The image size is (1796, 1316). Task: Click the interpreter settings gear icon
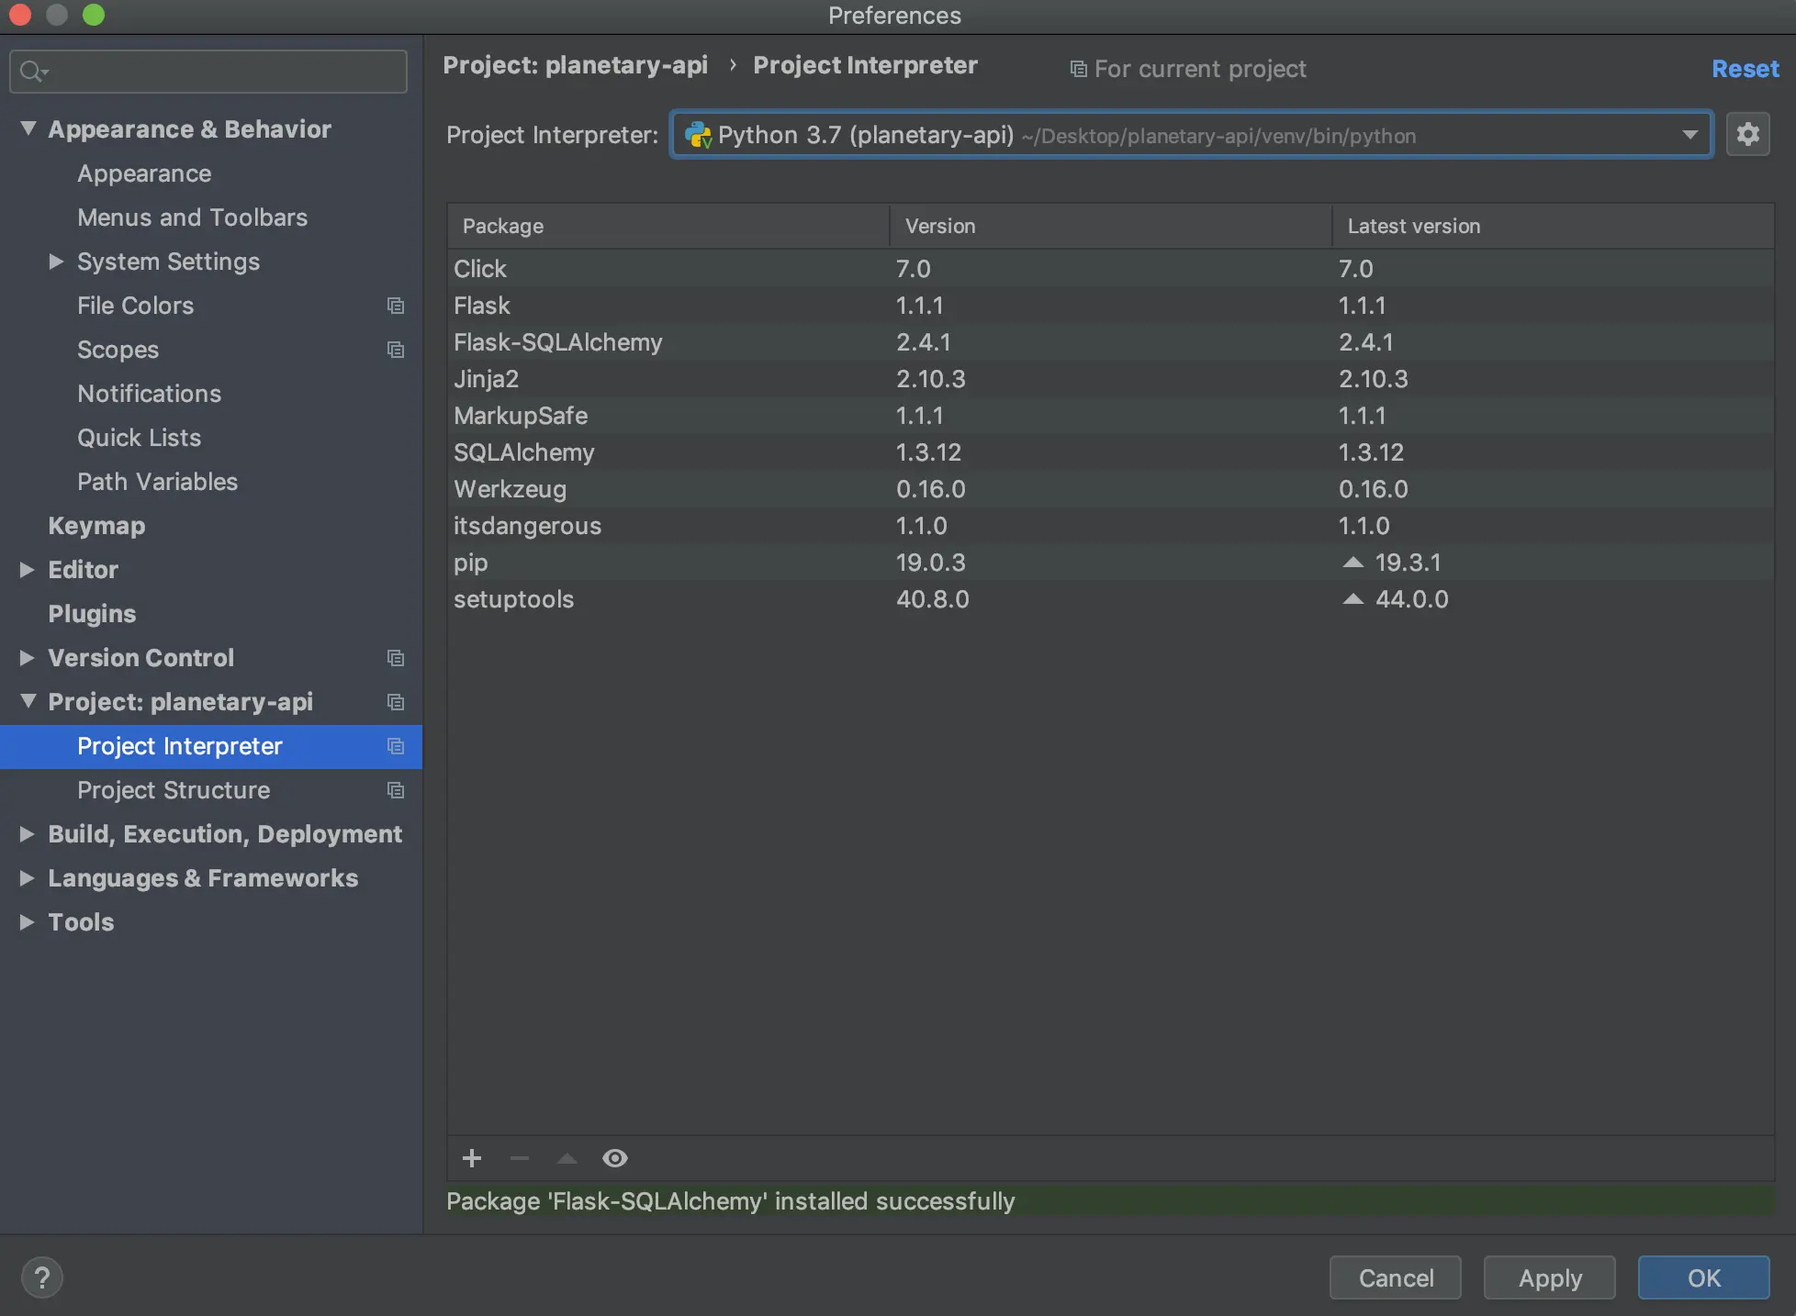[x=1747, y=135]
